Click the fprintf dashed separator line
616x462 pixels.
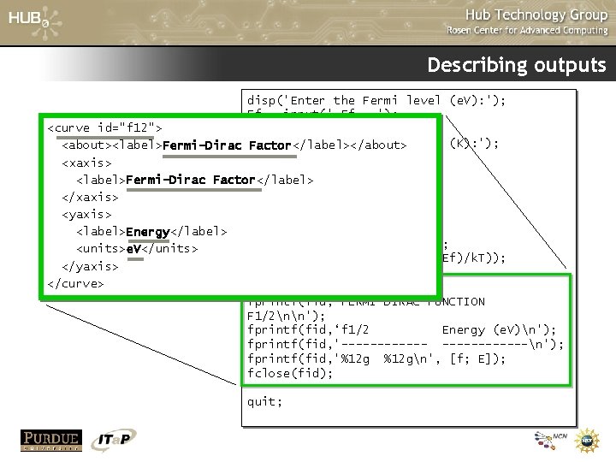[406, 345]
